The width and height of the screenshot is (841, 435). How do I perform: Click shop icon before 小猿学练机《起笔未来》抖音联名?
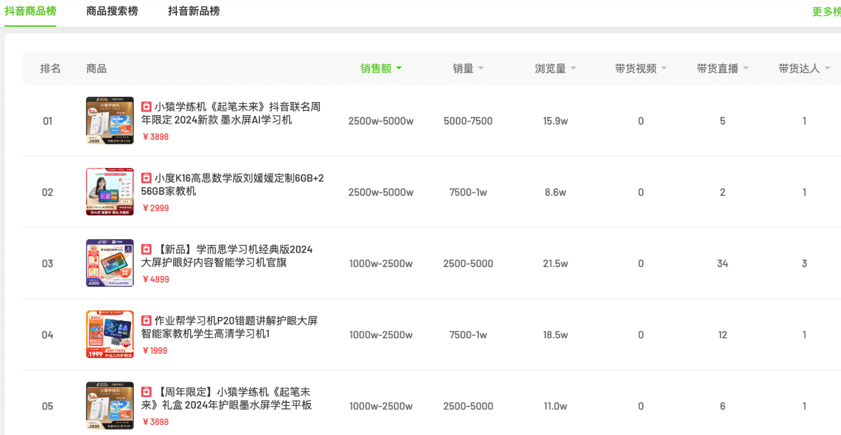point(147,107)
